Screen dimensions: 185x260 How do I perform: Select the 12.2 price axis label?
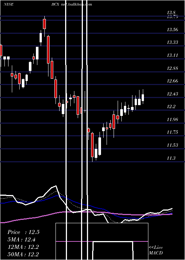point(171,107)
